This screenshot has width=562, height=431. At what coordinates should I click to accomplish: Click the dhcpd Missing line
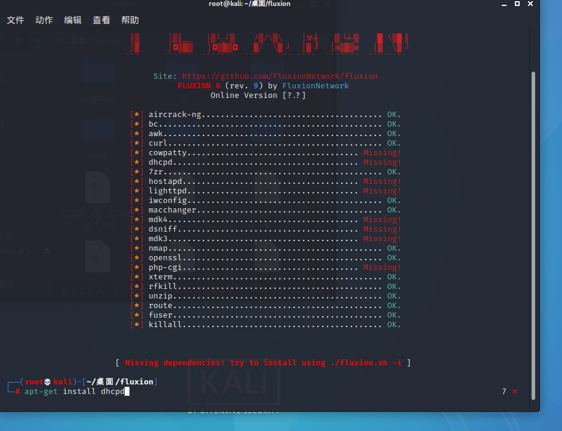pos(265,162)
